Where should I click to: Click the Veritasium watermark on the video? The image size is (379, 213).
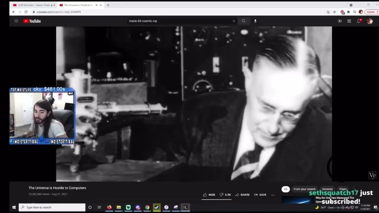click(372, 175)
